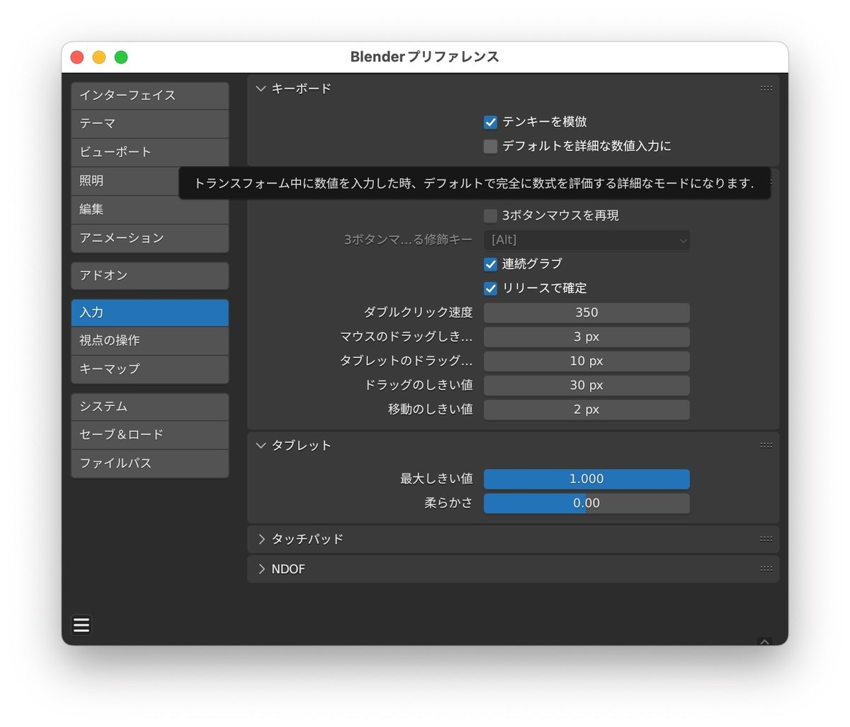Grab the タッチパッド panel drag handle

point(766,539)
